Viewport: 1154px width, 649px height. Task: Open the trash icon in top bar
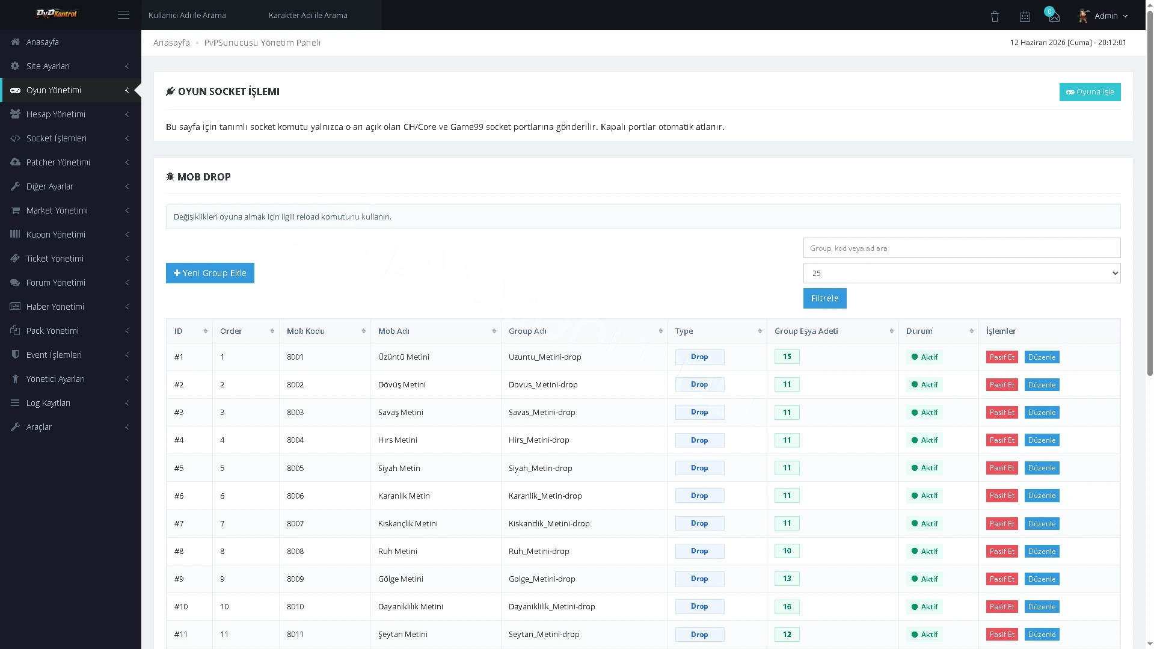[995, 16]
